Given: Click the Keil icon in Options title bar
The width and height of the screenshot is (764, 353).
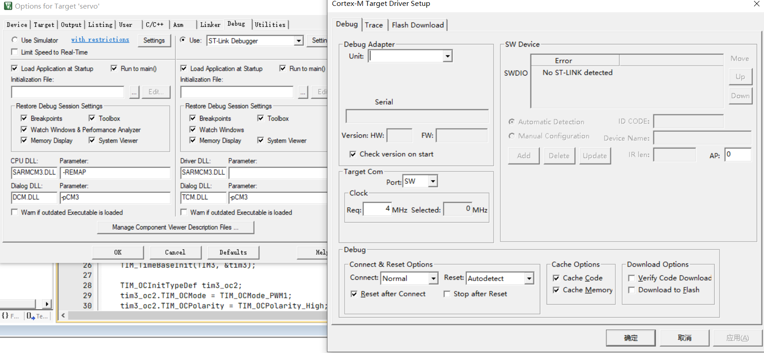Looking at the screenshot, I should (8, 6).
